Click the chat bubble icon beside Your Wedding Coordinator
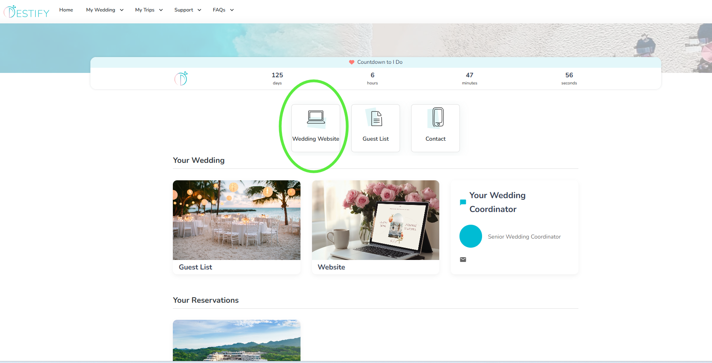This screenshot has width=712, height=363. coord(463,202)
